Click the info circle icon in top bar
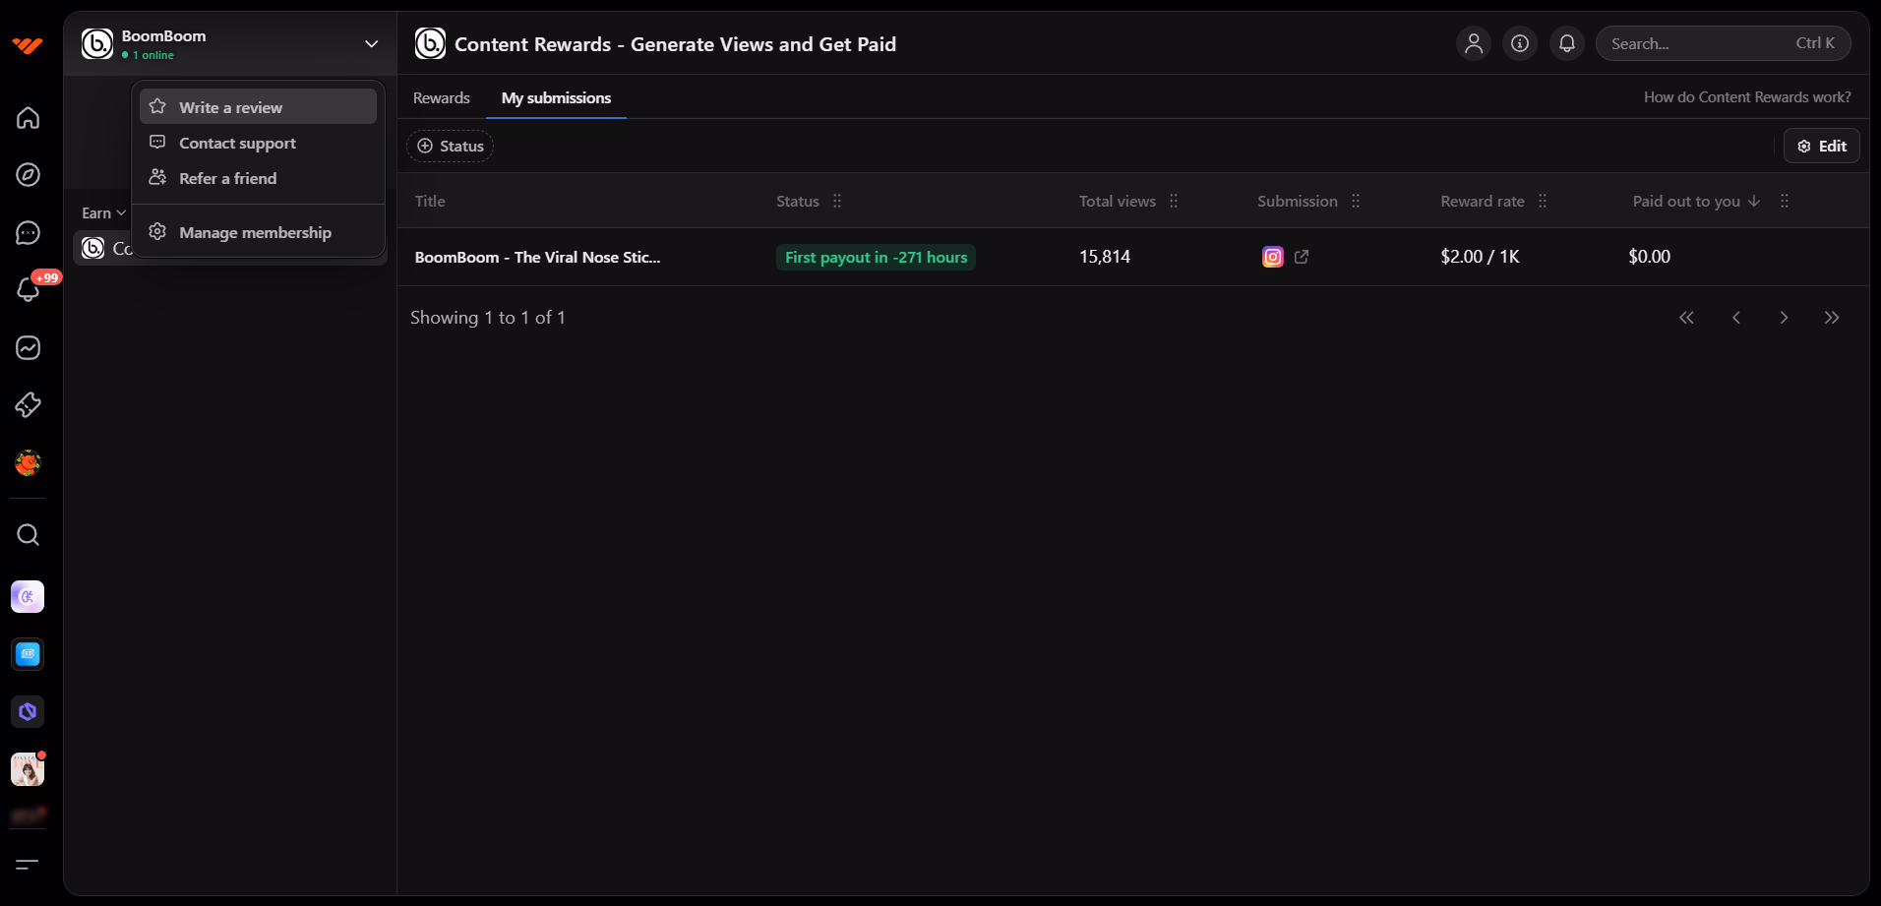Viewport: 1881px width, 906px height. click(1520, 43)
